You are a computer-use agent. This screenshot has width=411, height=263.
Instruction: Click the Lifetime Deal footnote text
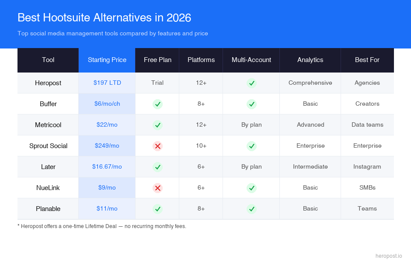coord(102,226)
